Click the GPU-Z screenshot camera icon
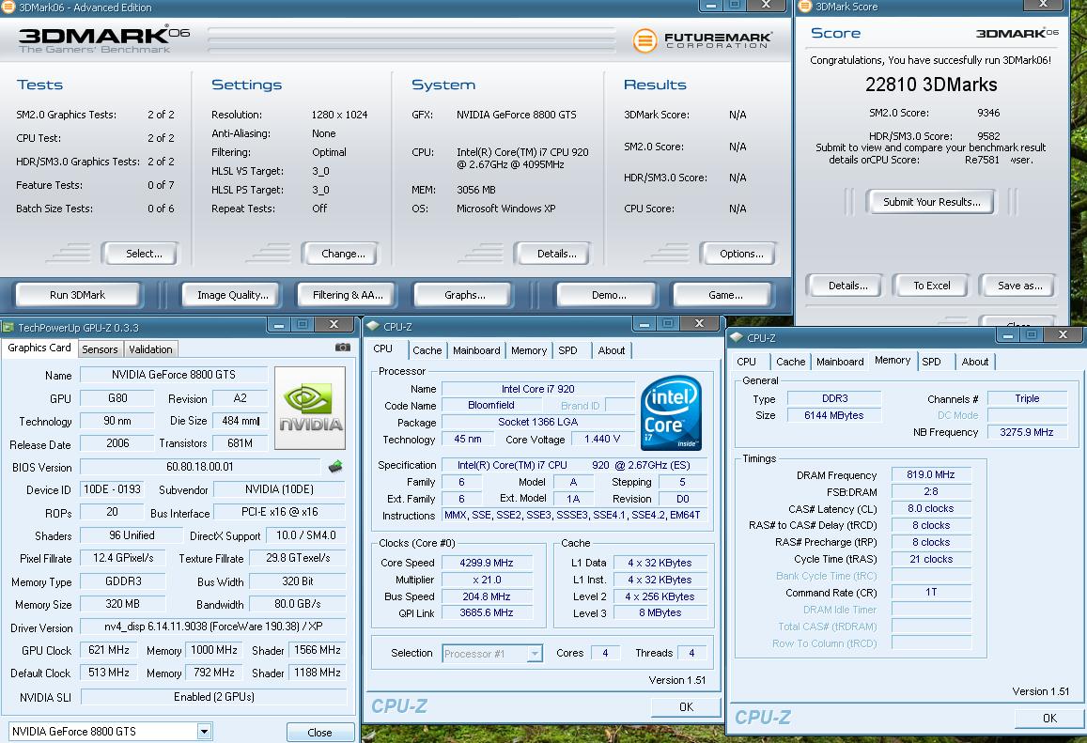Screen dimensions: 1087x743 [x=343, y=348]
